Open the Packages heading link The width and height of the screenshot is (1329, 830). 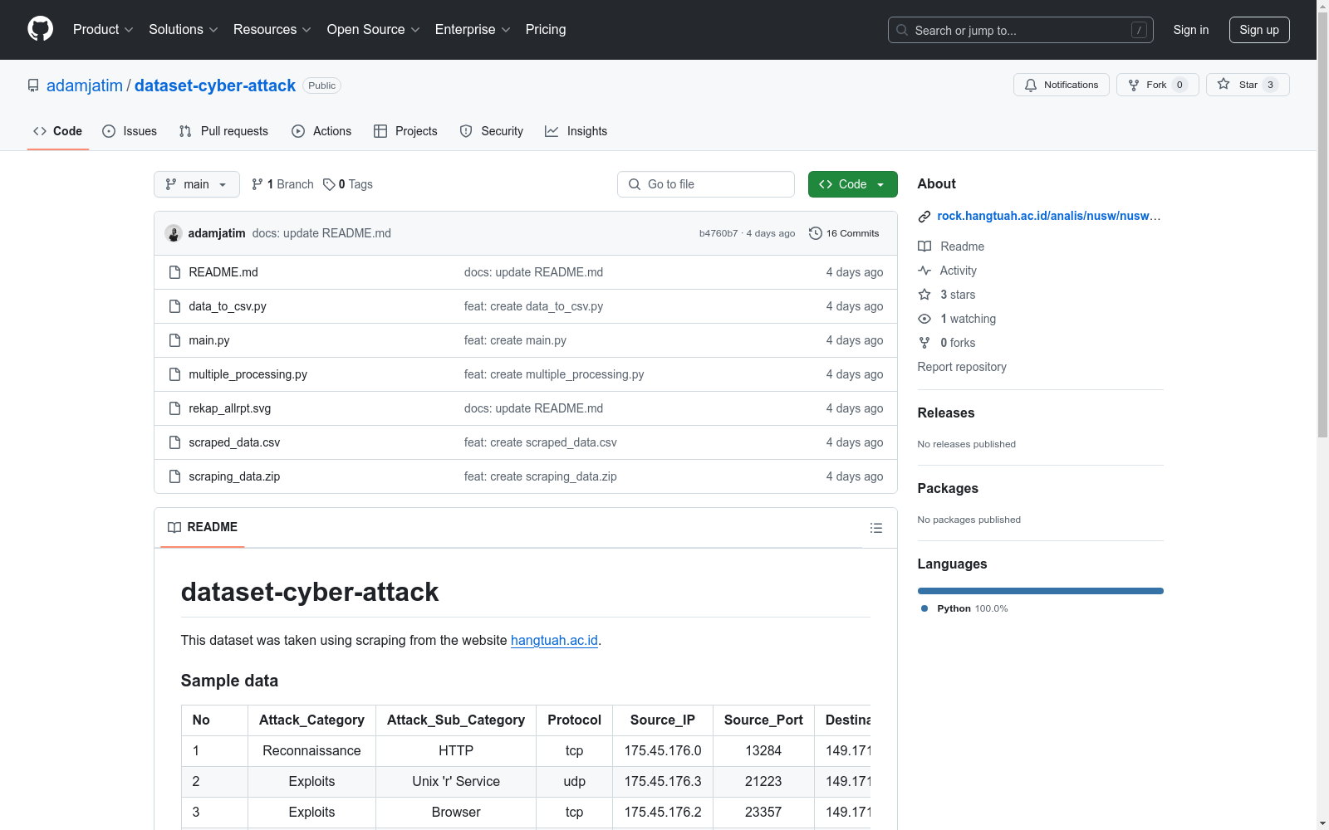[948, 488]
